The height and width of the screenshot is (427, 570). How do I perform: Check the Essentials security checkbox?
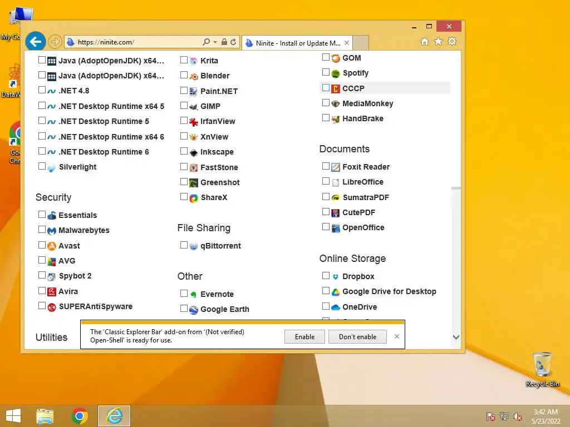42,215
